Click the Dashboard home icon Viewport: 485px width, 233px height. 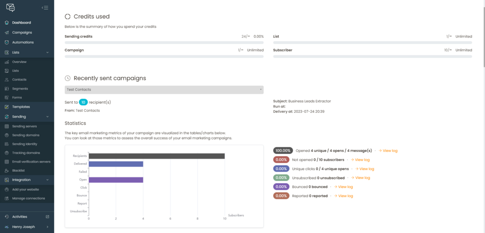pyautogui.click(x=7, y=23)
